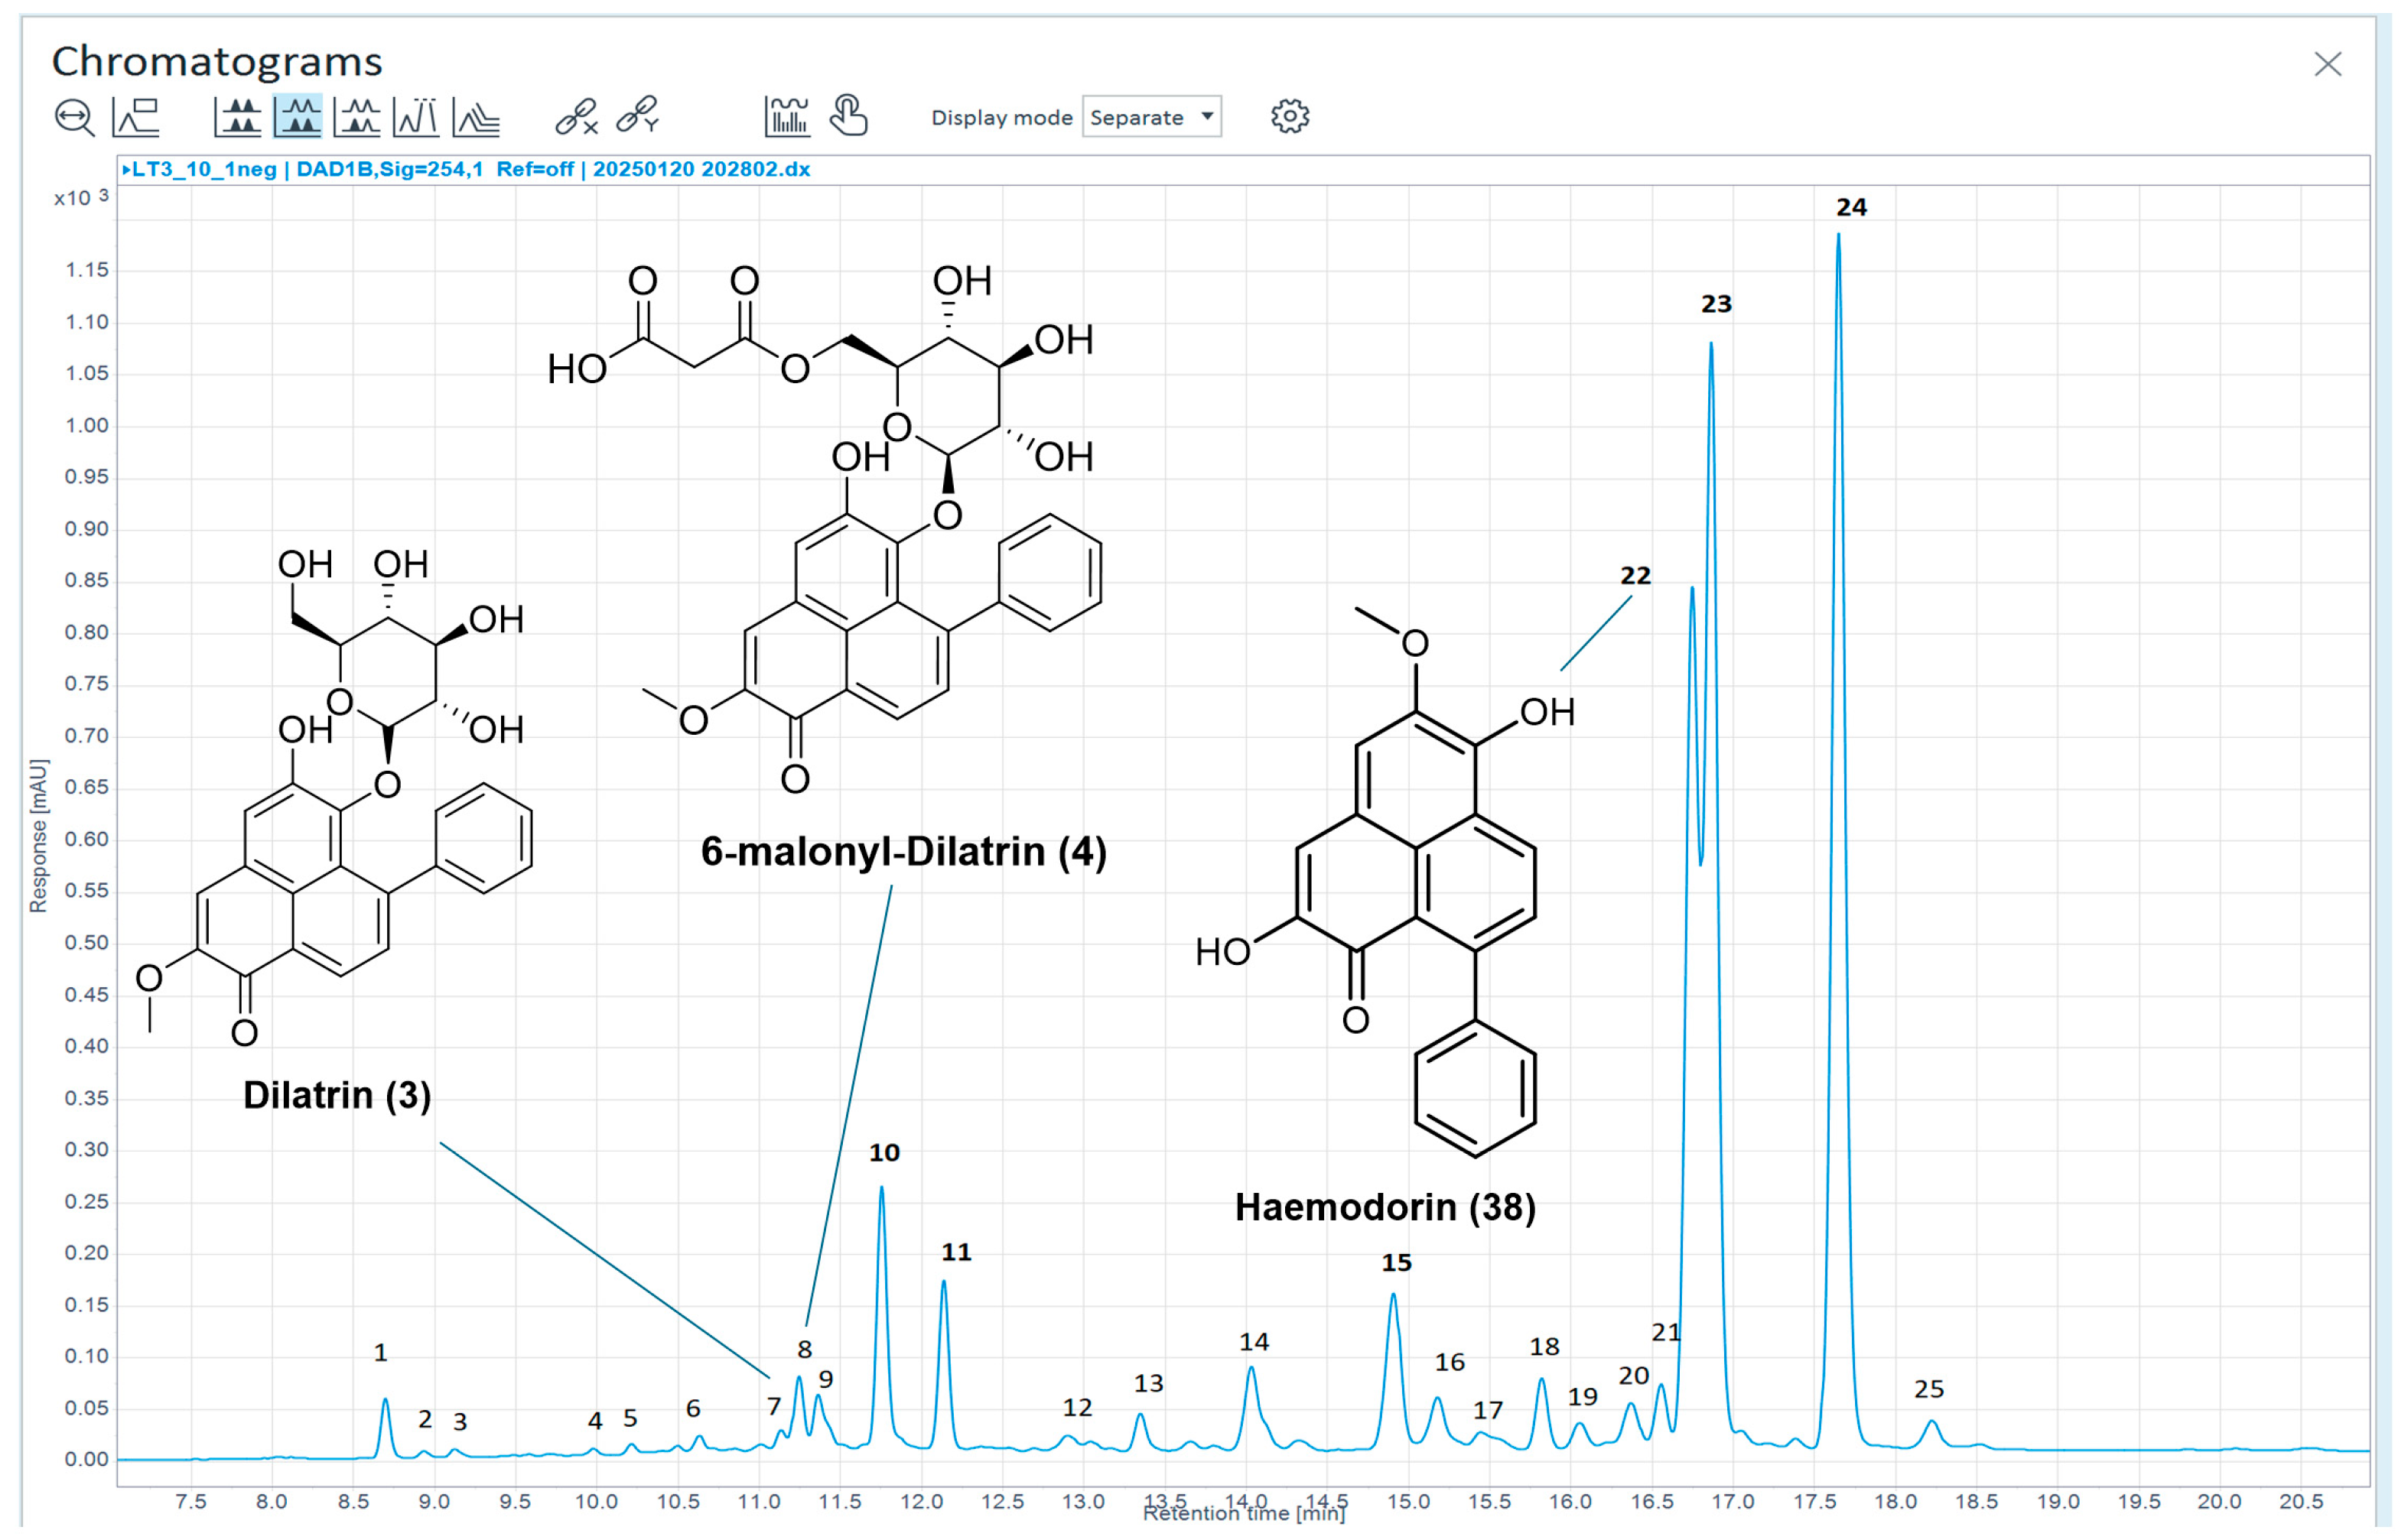
Task: Toggle the link X-axis chain icon
Action: tap(578, 117)
